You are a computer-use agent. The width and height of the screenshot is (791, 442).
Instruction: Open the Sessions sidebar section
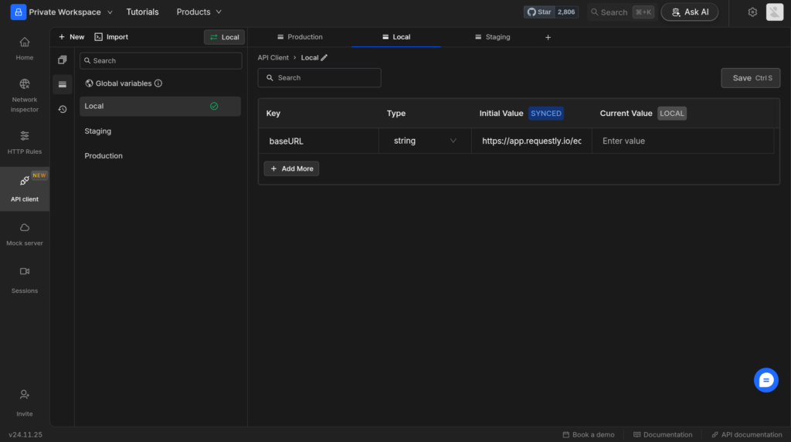tap(24, 280)
